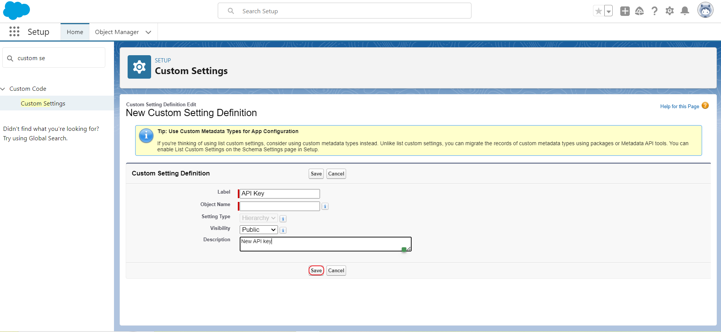View notifications bell icon
The height and width of the screenshot is (332, 721).
685,11
